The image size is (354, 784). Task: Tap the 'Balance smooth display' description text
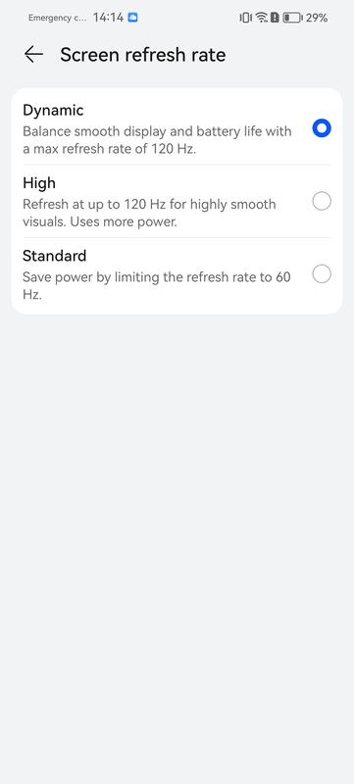[x=157, y=140]
